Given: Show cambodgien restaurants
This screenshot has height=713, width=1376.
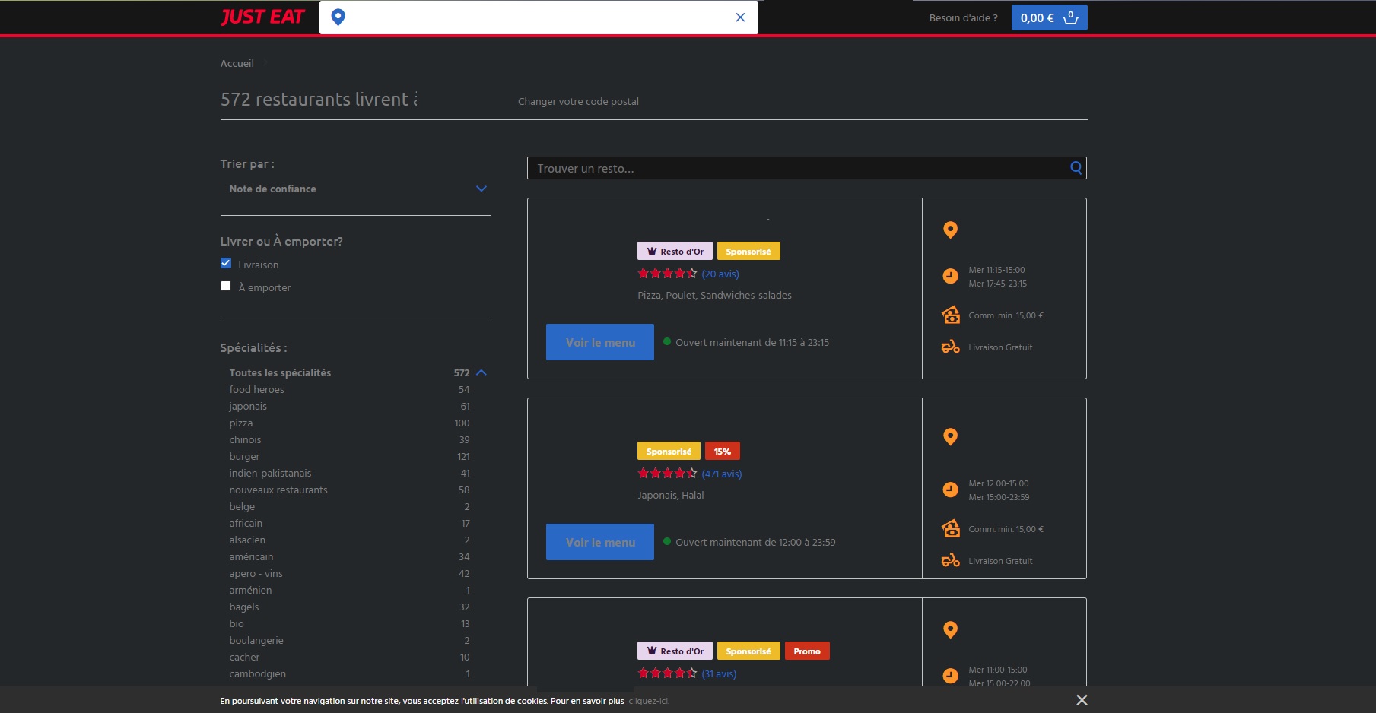Looking at the screenshot, I should [x=258, y=673].
